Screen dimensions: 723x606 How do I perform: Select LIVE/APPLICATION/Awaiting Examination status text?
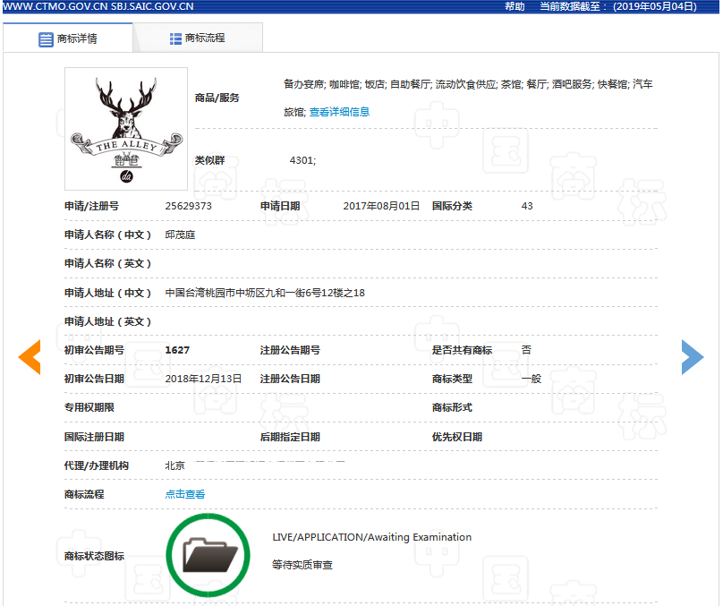click(371, 537)
